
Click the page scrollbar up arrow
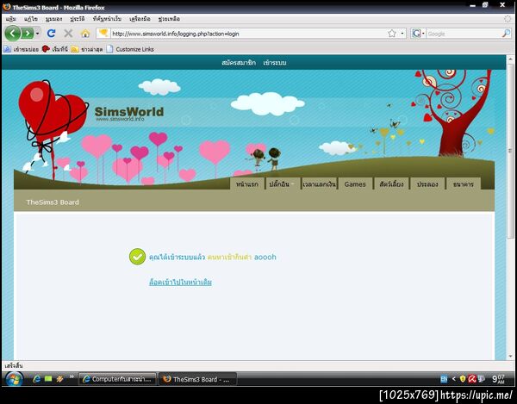click(x=510, y=59)
